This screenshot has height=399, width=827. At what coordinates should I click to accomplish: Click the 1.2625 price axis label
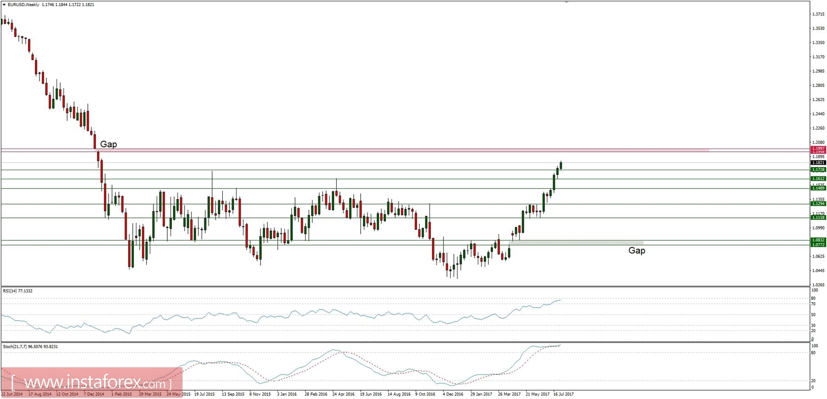818,100
